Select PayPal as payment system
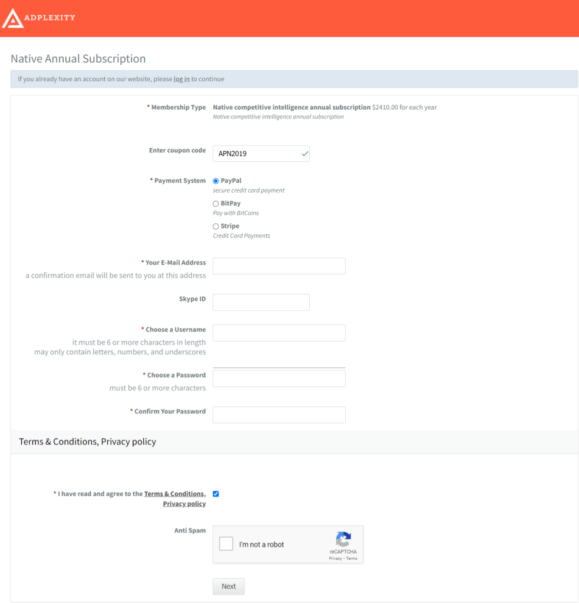This screenshot has width=579, height=603. click(x=216, y=181)
